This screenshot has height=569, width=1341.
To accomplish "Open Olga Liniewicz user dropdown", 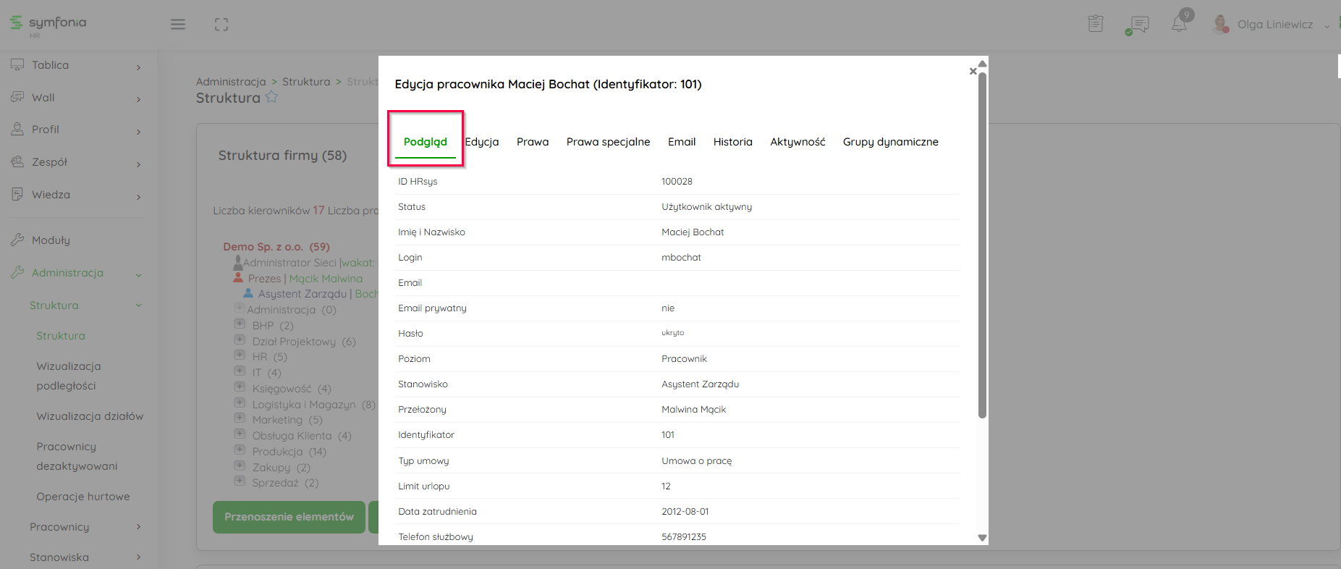I will [1275, 25].
